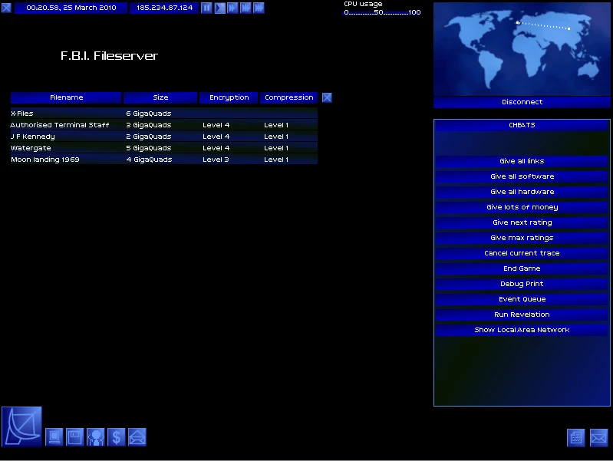
Task: Pause the game clock
Action: (x=206, y=8)
